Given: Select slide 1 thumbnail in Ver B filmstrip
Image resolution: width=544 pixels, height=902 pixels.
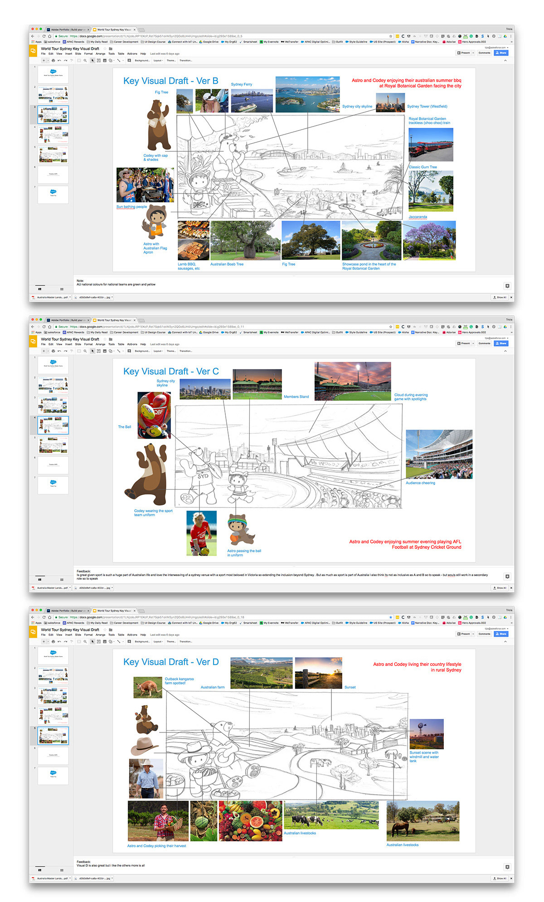Looking at the screenshot, I should point(53,75).
